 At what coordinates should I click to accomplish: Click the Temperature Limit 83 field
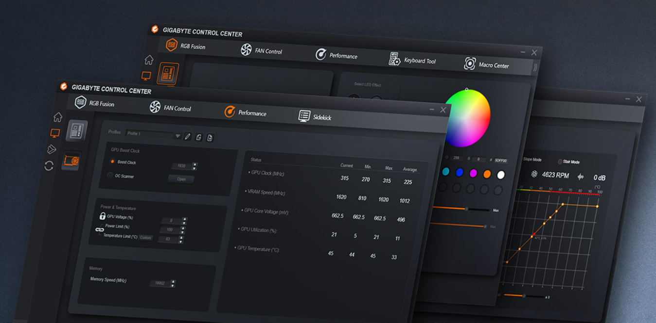tap(168, 239)
